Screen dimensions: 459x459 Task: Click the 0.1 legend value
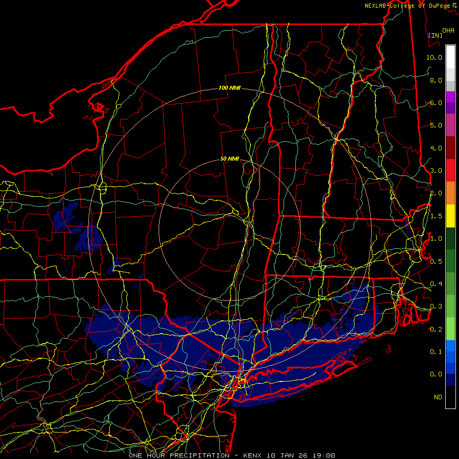tap(436, 351)
